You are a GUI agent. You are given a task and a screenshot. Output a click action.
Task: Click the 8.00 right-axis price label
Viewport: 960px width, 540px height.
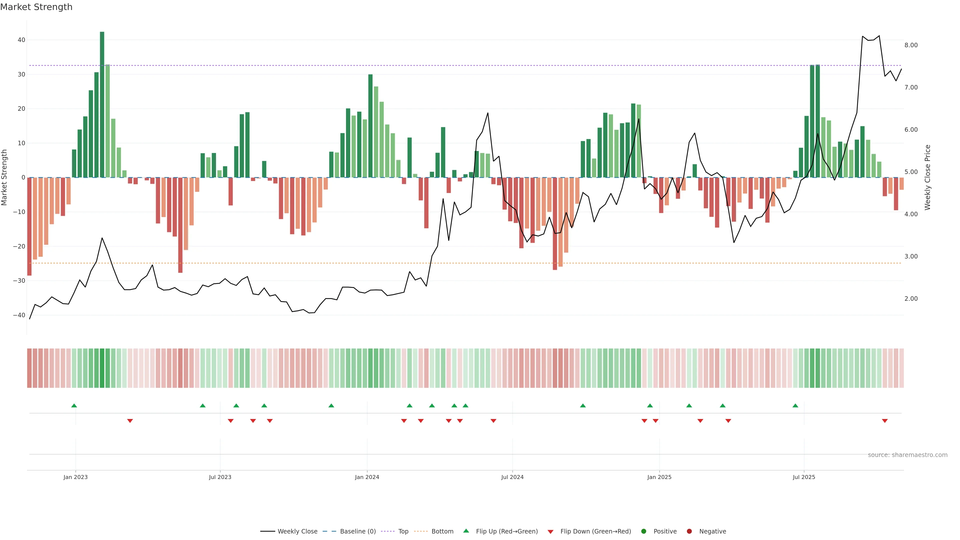[911, 45]
